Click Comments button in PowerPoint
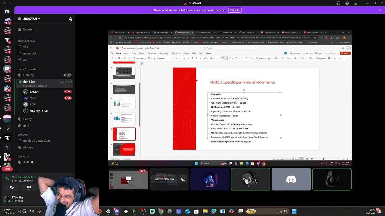Screen dimensions: 385x216 pyautogui.click(x=295, y=53)
